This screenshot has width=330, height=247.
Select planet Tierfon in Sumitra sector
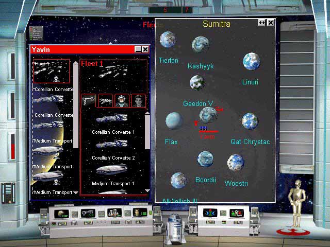coord(168,40)
